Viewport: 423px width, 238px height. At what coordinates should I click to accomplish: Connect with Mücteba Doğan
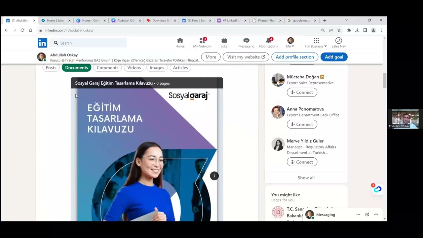tap(302, 92)
